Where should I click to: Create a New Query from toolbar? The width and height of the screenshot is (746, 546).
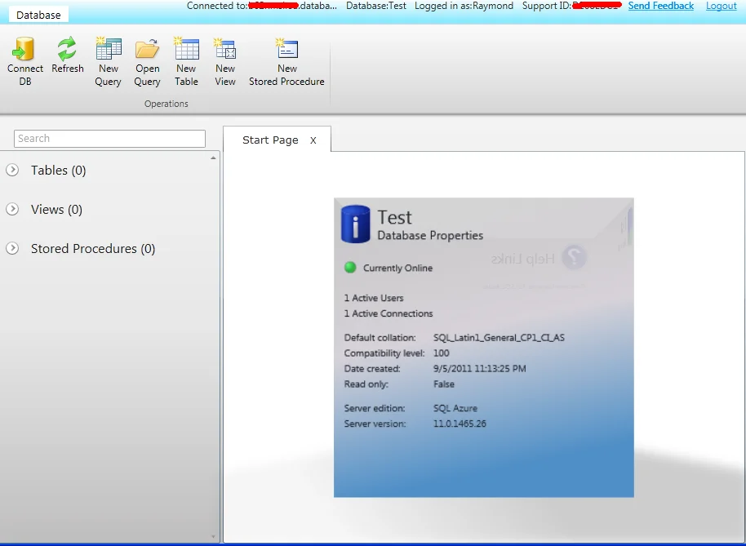pos(108,50)
